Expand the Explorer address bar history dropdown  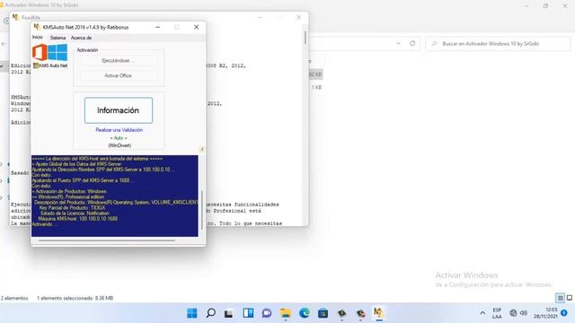(x=399, y=43)
